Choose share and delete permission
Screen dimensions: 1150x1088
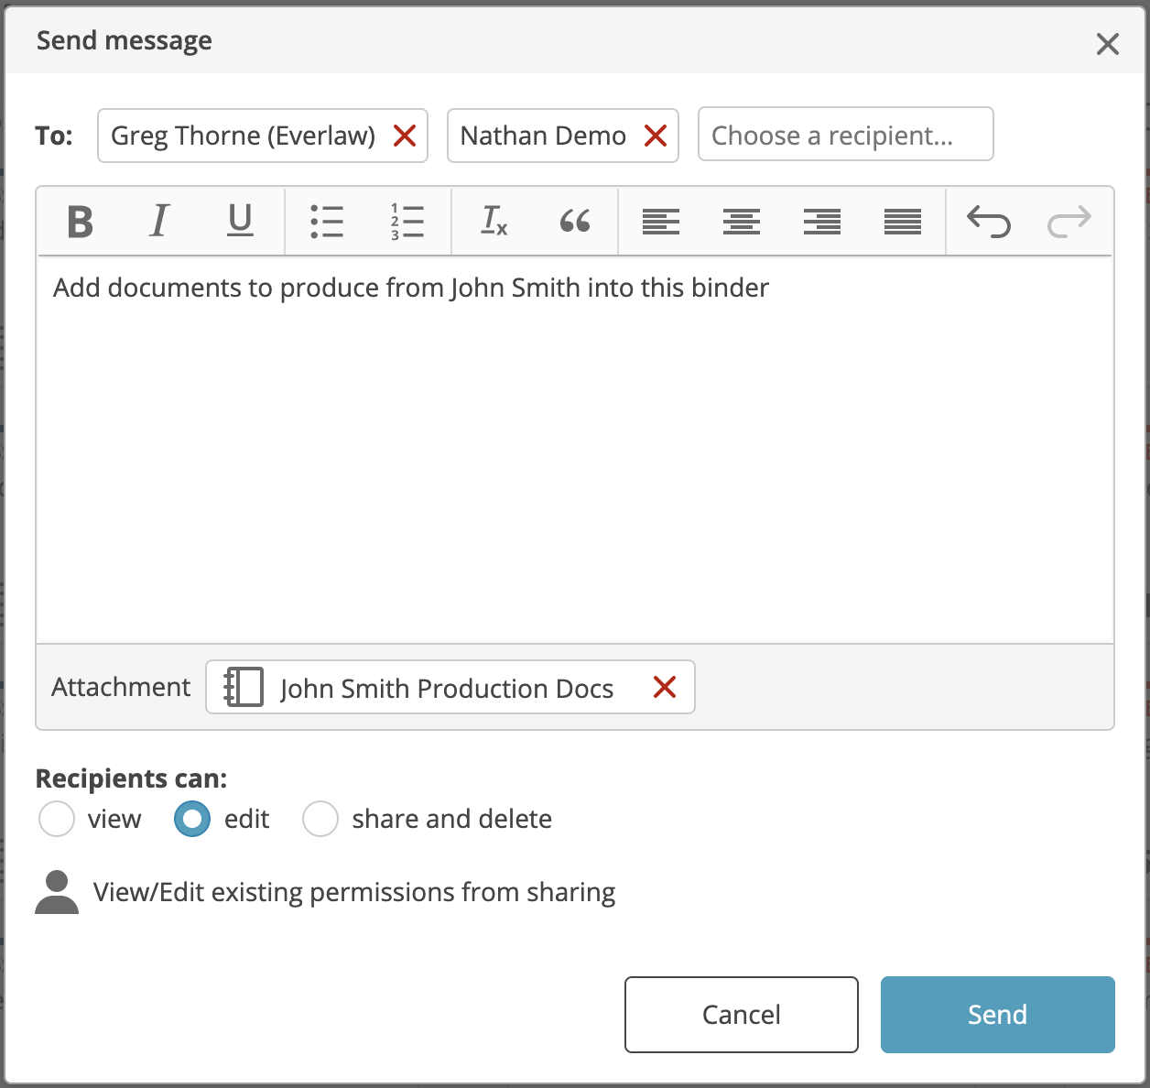[320, 819]
